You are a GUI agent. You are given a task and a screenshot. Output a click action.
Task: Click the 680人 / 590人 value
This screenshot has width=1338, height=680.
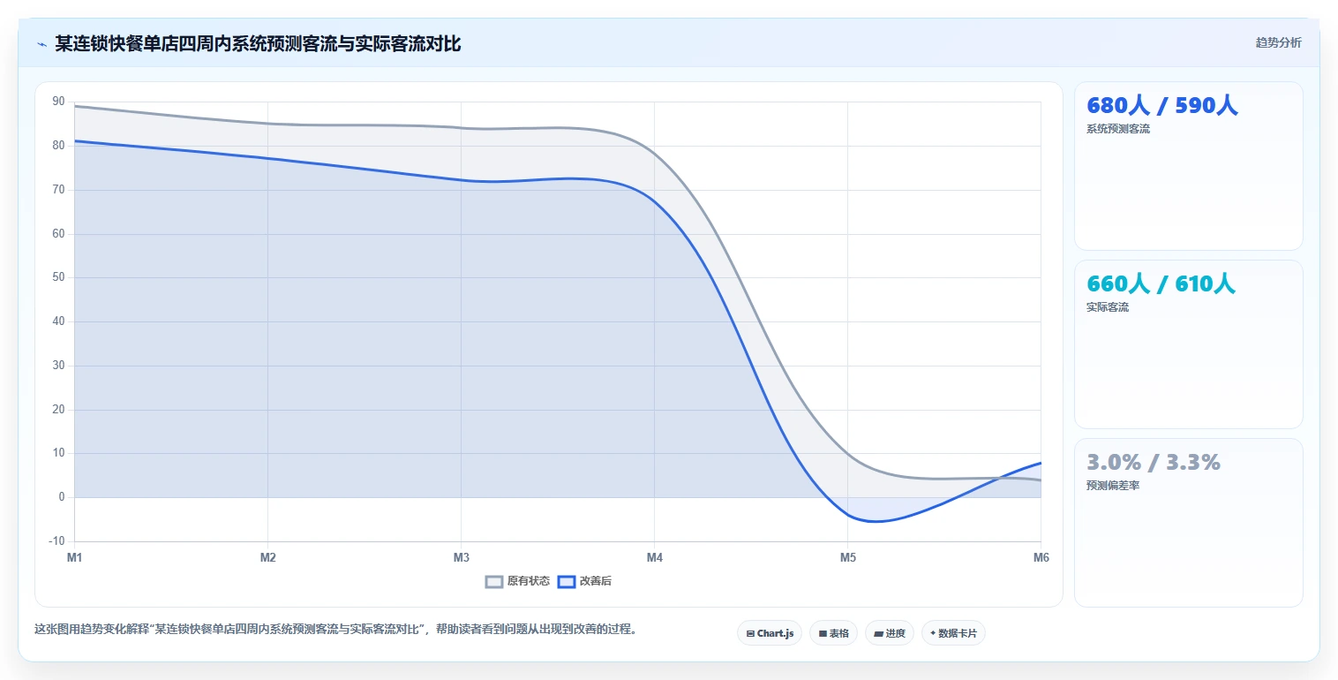(1161, 106)
